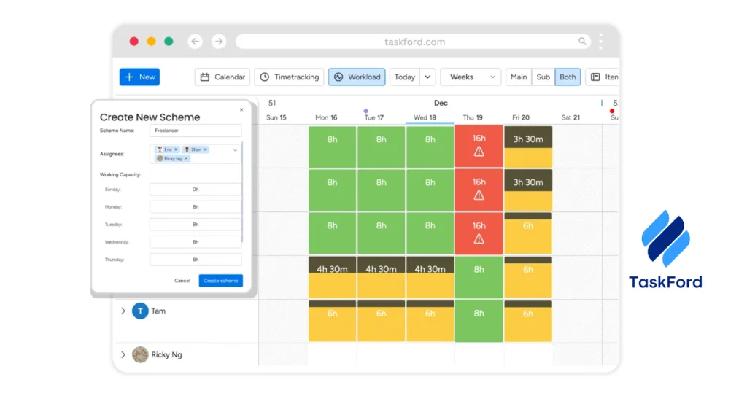Click the Scheme Name input field
The width and height of the screenshot is (747, 420).
pyautogui.click(x=196, y=131)
